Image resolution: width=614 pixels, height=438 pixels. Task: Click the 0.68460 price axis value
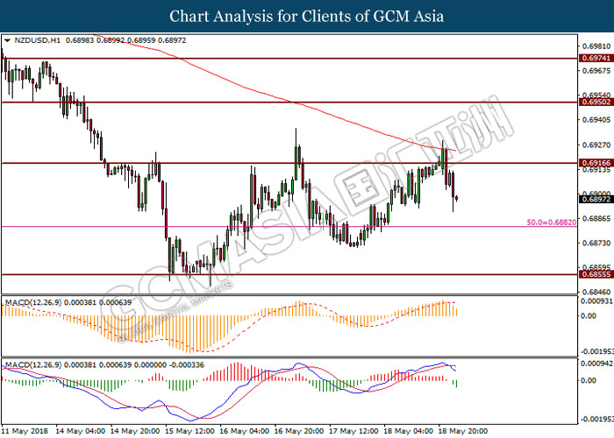(596, 292)
